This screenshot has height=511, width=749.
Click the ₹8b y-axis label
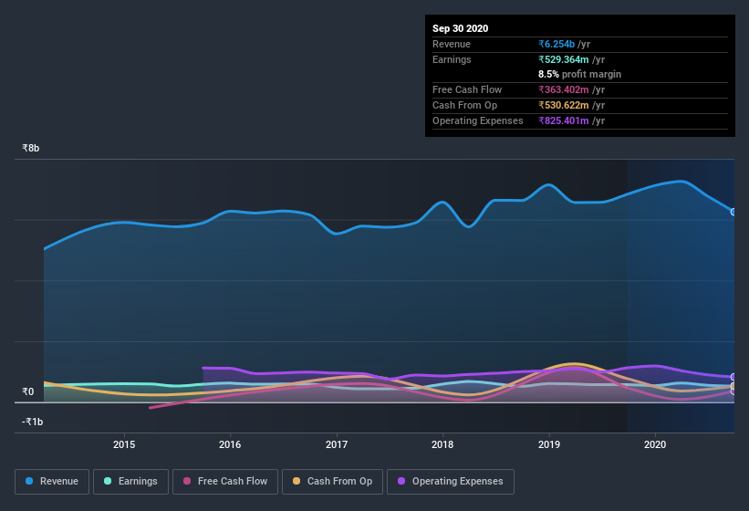point(31,148)
